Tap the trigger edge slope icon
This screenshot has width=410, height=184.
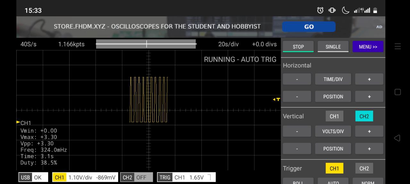coord(209,177)
